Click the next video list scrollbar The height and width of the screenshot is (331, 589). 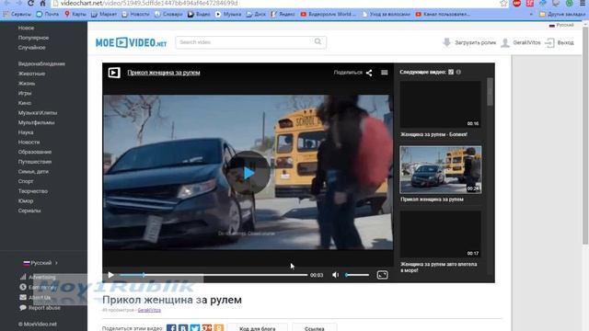tap(490, 92)
